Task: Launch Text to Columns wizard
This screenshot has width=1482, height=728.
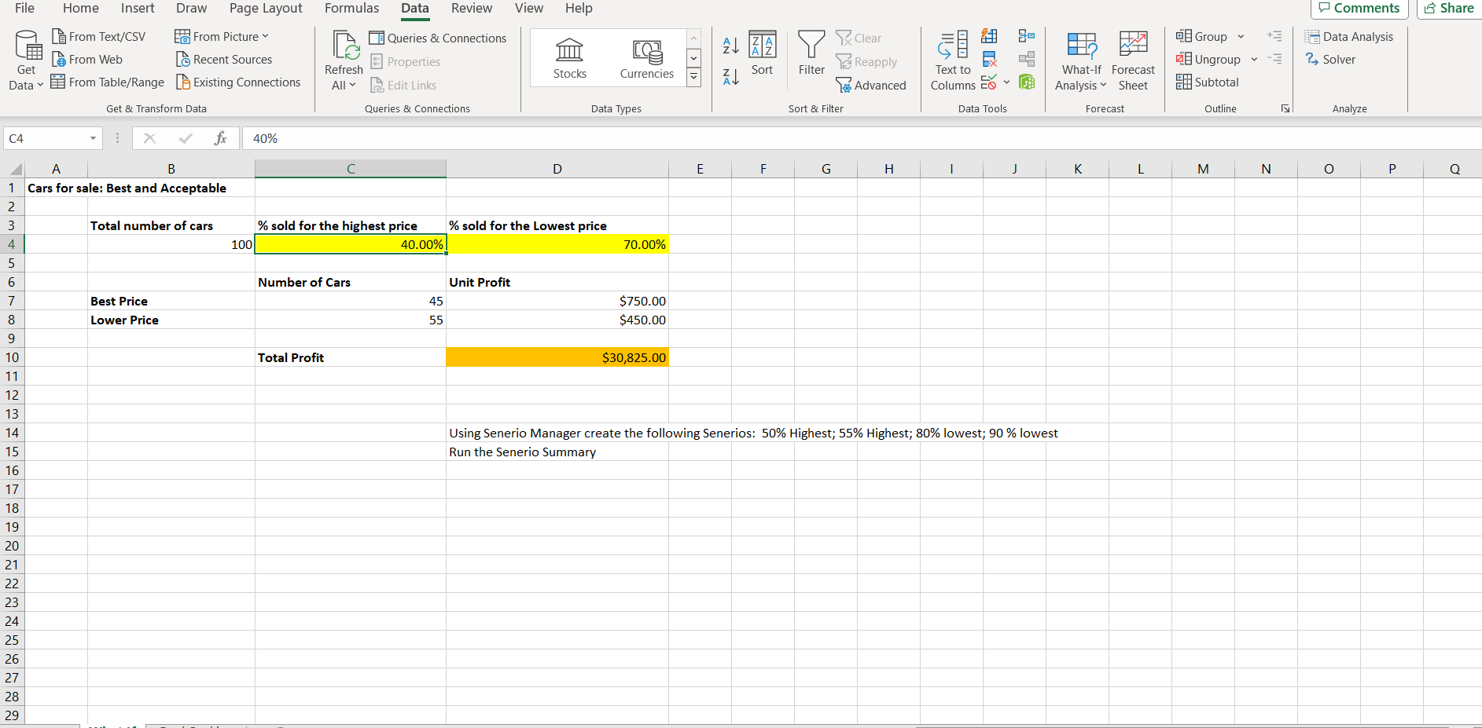Action: pyautogui.click(x=953, y=61)
